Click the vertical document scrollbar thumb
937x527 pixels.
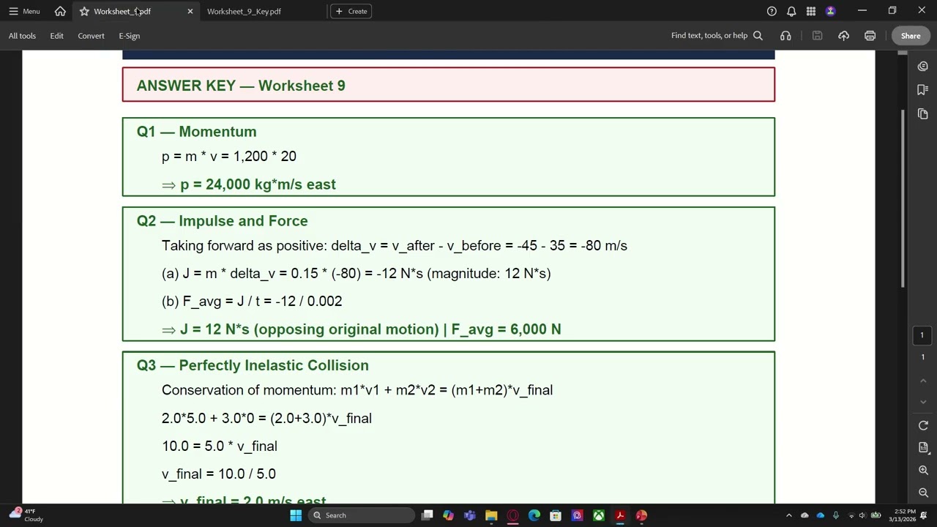[x=903, y=198]
